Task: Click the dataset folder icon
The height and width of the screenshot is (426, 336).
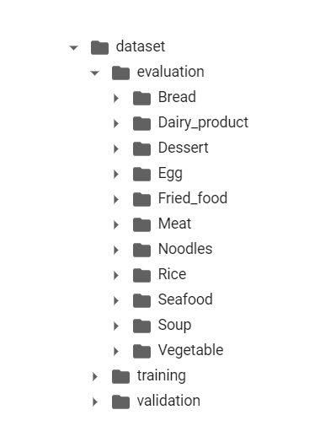Action: tap(99, 47)
